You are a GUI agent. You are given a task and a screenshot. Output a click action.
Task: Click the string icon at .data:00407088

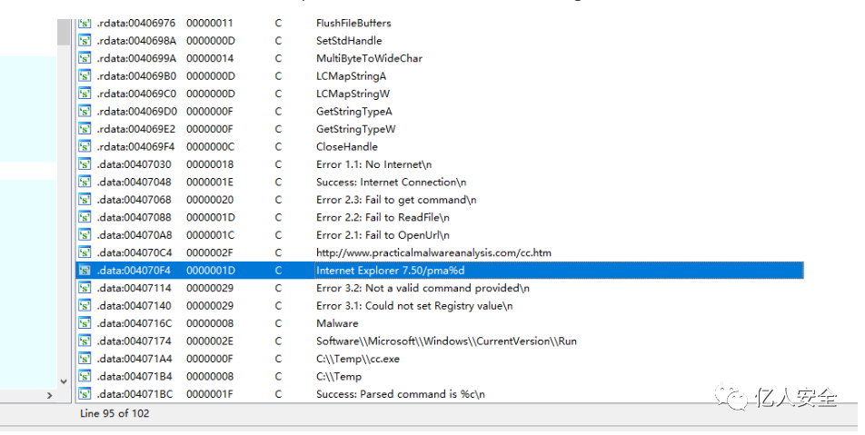(85, 217)
